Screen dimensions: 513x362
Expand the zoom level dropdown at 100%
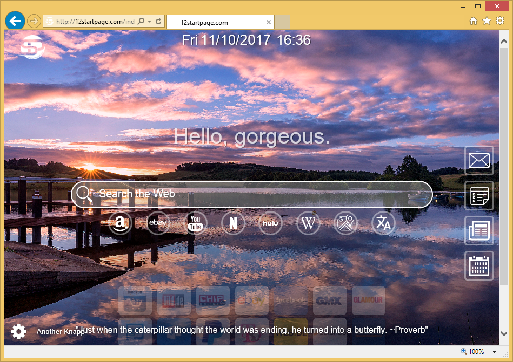click(x=494, y=352)
